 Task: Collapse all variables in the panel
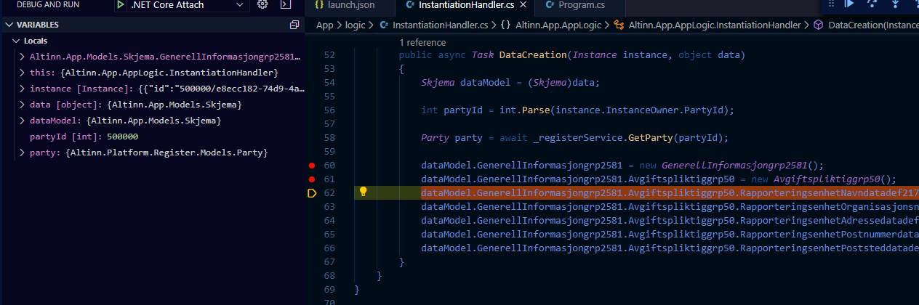tap(294, 25)
